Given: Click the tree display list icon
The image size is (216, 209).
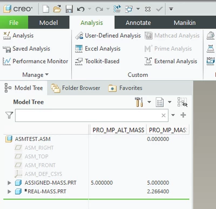Looking at the screenshot, I should click(160, 102).
